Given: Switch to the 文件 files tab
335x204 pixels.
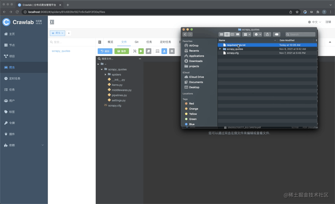Looking at the screenshot, I should click(x=124, y=42).
